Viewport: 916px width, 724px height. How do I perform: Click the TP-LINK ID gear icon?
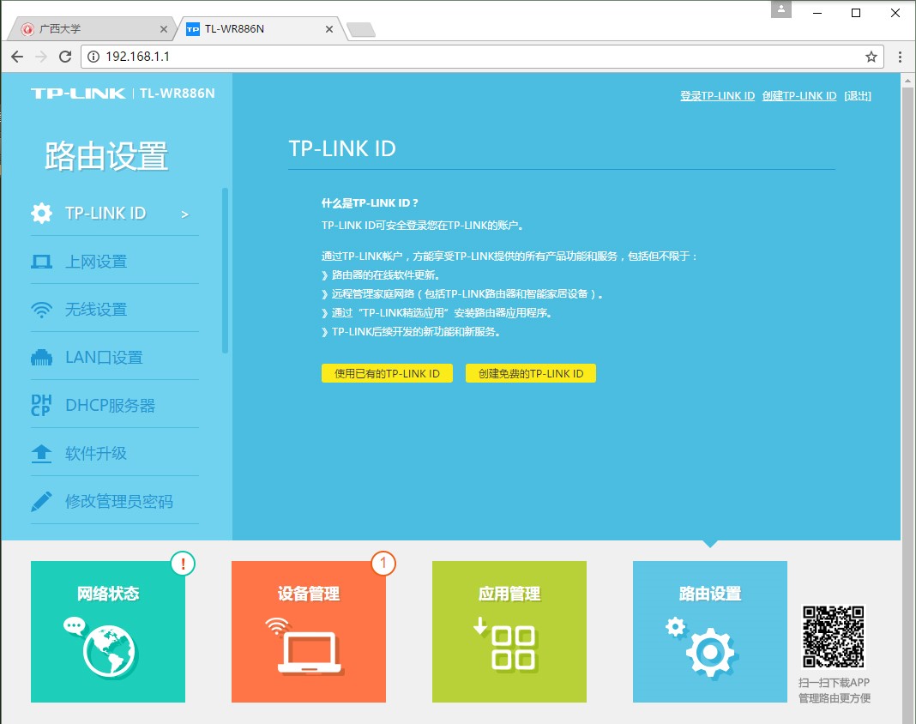click(41, 214)
